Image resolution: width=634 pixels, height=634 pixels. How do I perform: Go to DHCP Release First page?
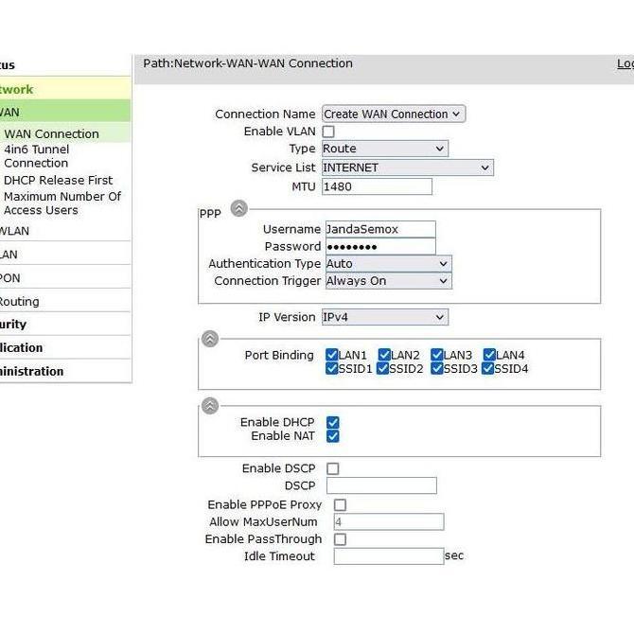point(58,180)
